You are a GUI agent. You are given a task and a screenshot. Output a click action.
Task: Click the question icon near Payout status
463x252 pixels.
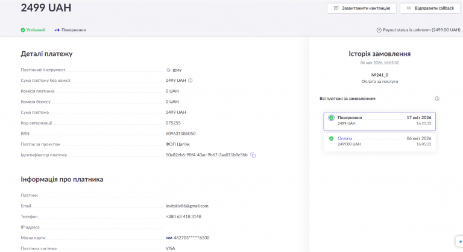[x=379, y=29]
